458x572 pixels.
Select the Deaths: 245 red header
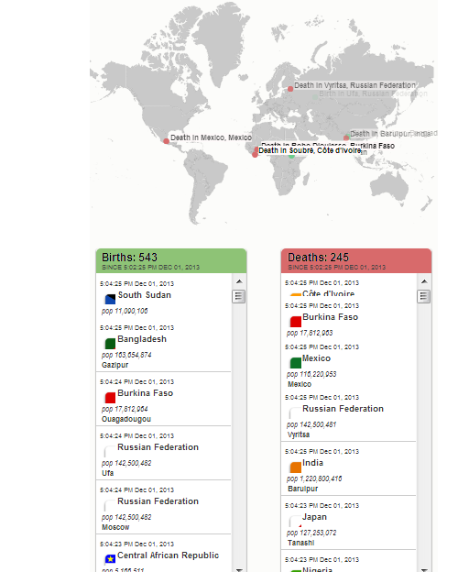[356, 261]
